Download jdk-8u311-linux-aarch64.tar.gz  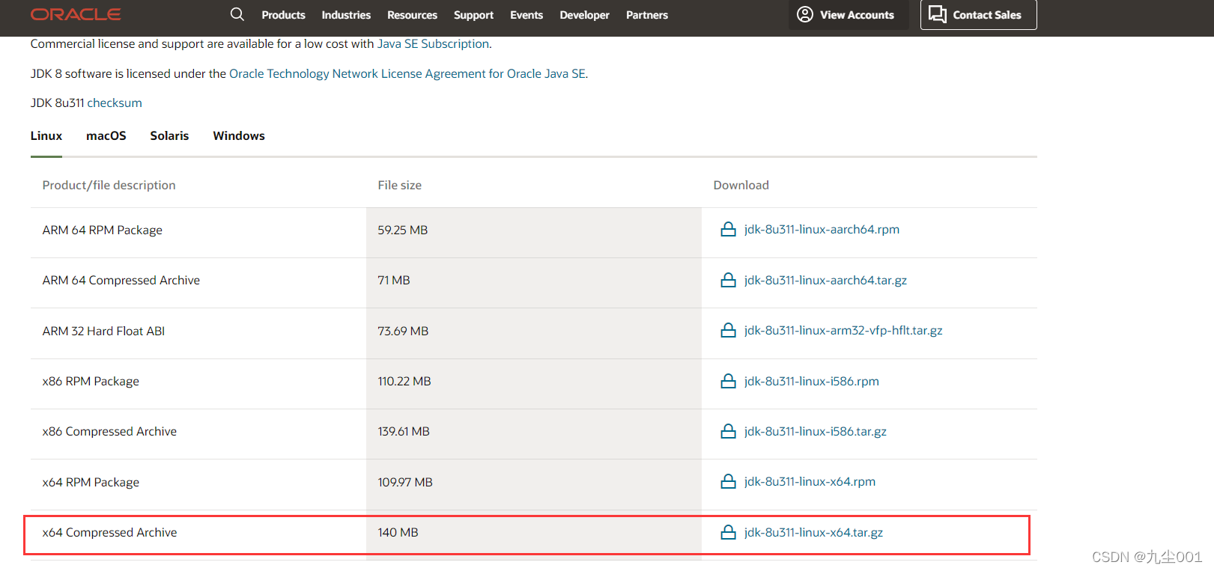(x=825, y=280)
